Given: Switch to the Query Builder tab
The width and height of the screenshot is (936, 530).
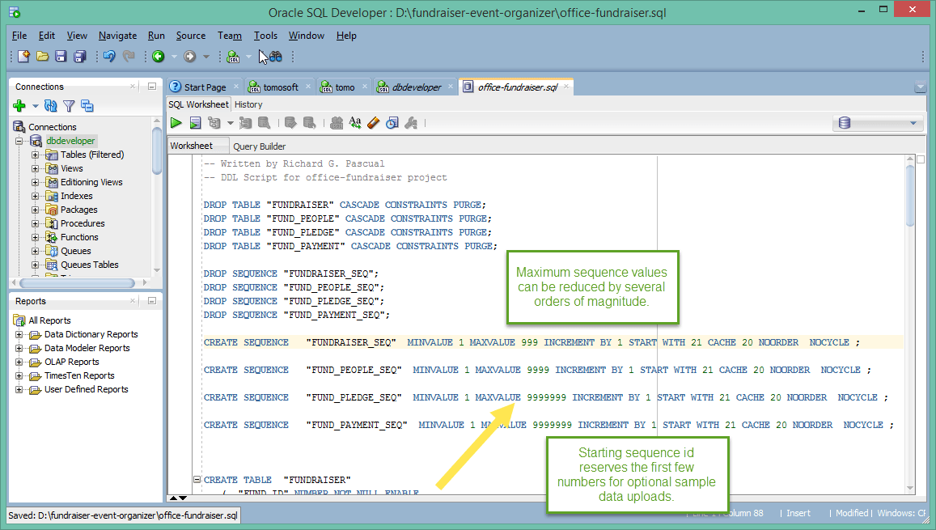Looking at the screenshot, I should coord(259,146).
